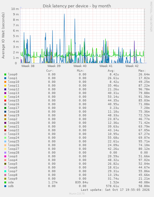Click loop4 max value 97.02m

click(144, 160)
